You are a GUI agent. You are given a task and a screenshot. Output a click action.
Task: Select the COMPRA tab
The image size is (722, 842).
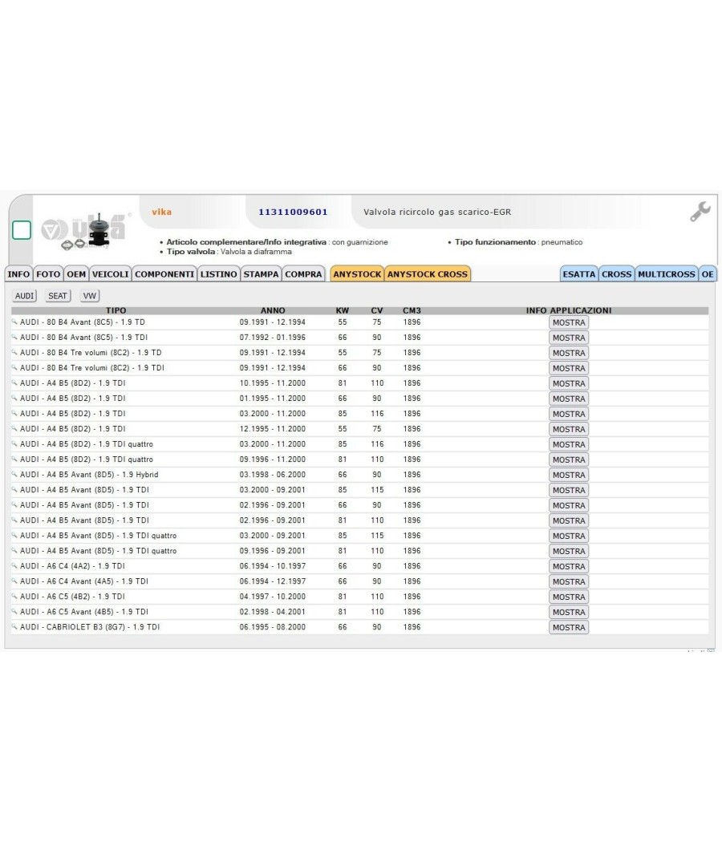[303, 274]
